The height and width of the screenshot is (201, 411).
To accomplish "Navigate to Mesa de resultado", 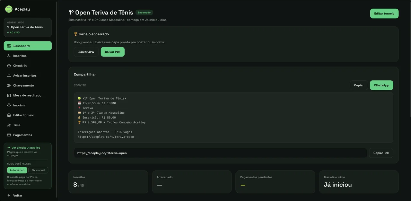I will point(28,95).
